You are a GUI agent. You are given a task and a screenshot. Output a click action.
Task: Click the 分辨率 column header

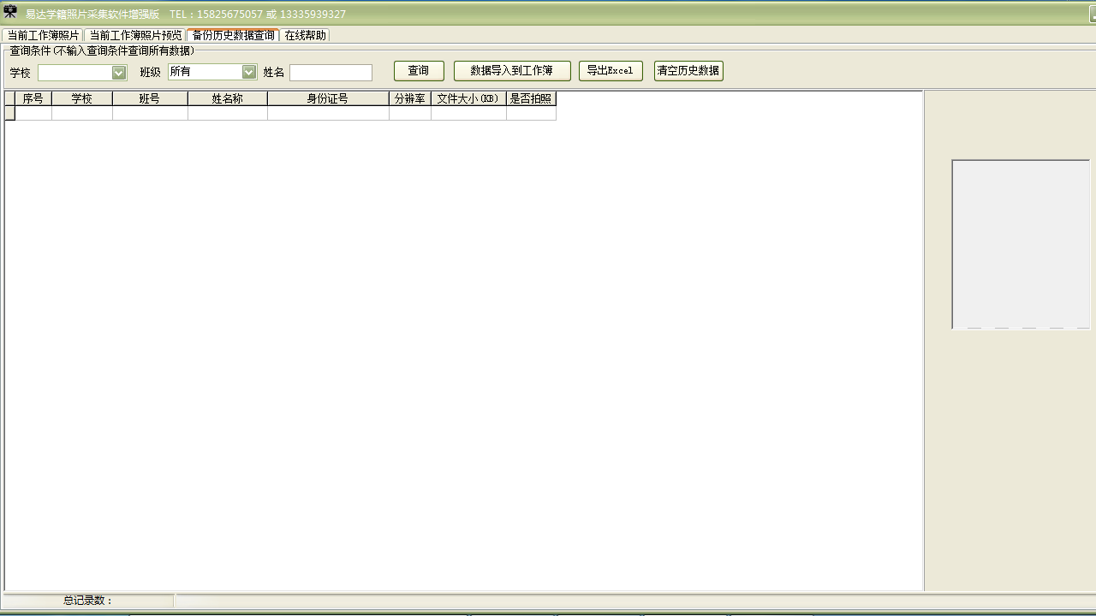pos(409,99)
